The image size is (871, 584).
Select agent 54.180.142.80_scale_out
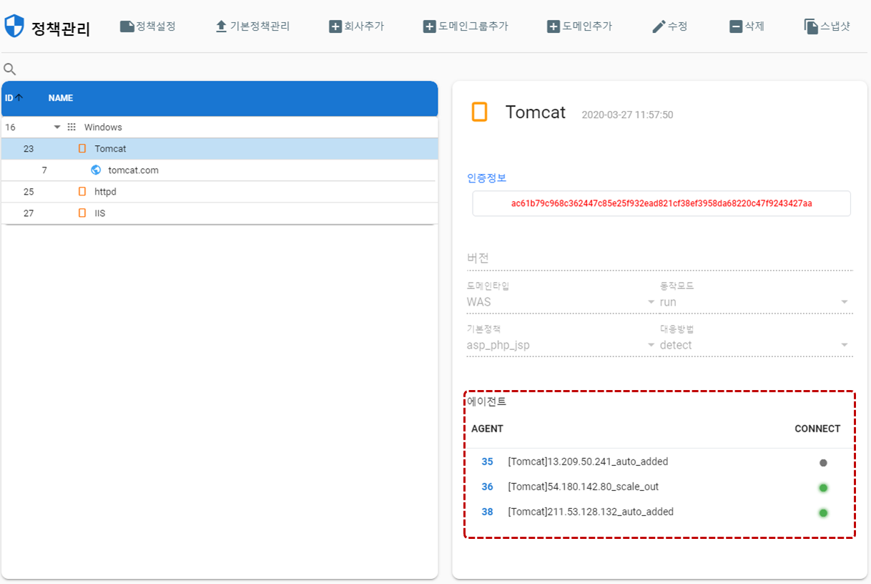pyautogui.click(x=583, y=487)
